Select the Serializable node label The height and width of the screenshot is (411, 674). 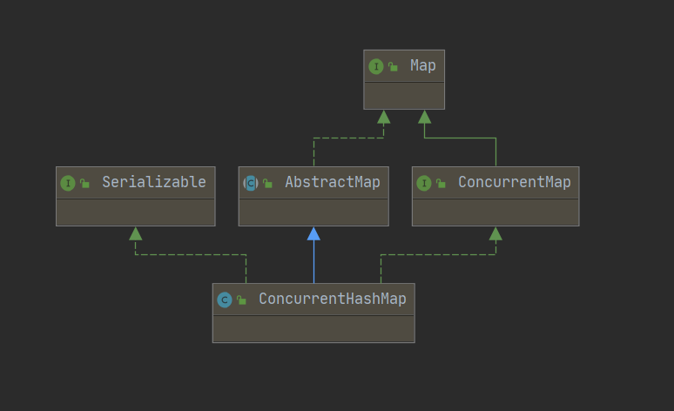(154, 182)
